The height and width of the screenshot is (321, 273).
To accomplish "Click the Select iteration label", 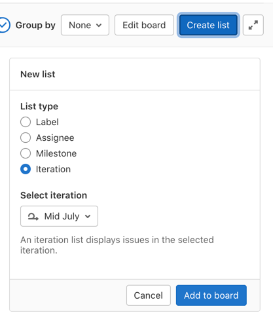I will pyautogui.click(x=54, y=195).
